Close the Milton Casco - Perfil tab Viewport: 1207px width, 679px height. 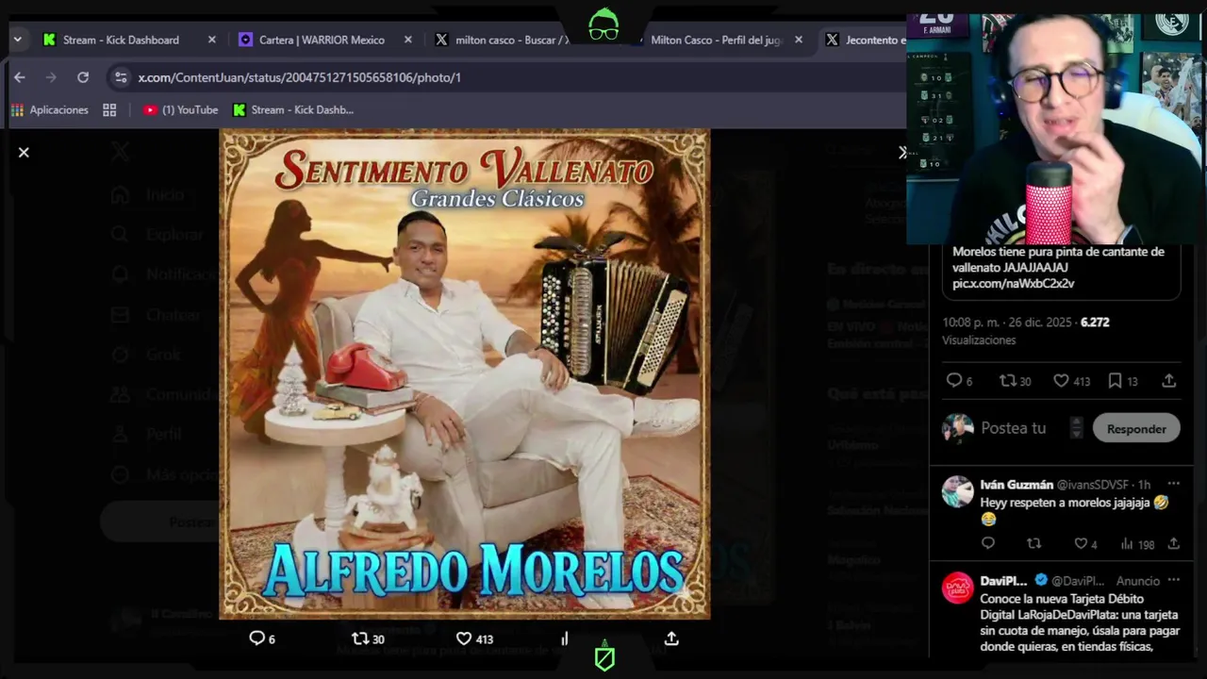pyautogui.click(x=799, y=40)
